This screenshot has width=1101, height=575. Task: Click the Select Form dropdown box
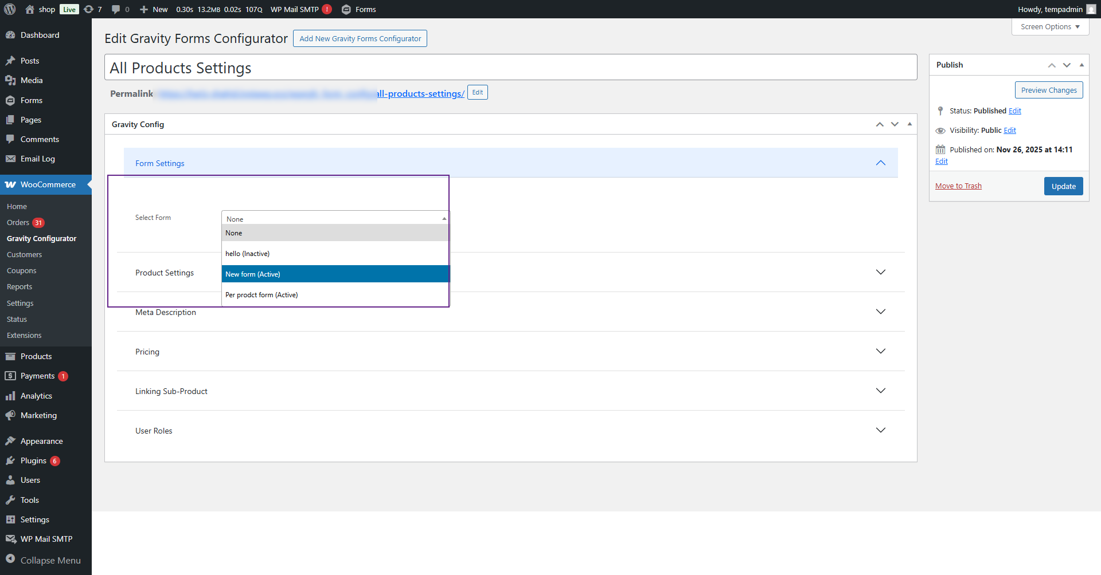click(x=335, y=218)
